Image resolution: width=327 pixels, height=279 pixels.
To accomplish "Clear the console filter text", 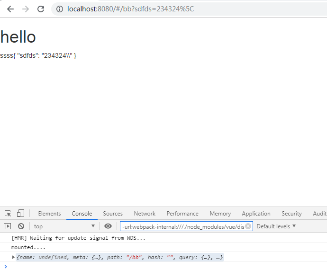I will point(248,226).
